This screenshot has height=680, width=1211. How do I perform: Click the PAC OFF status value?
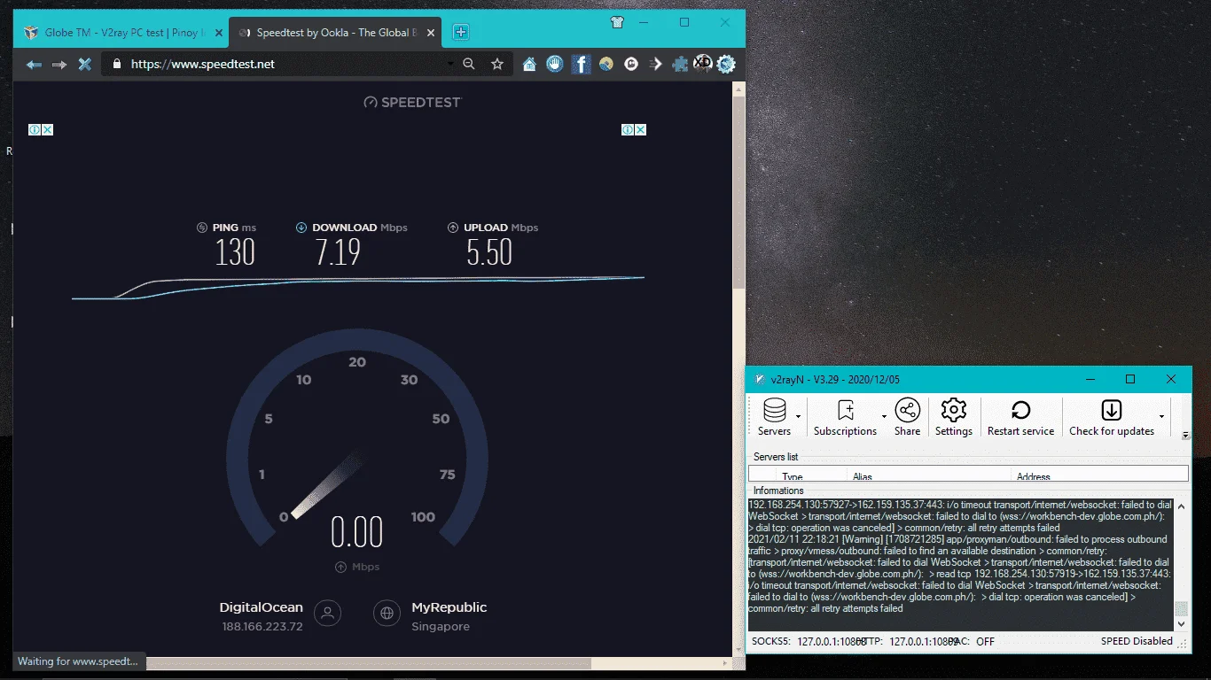[985, 641]
